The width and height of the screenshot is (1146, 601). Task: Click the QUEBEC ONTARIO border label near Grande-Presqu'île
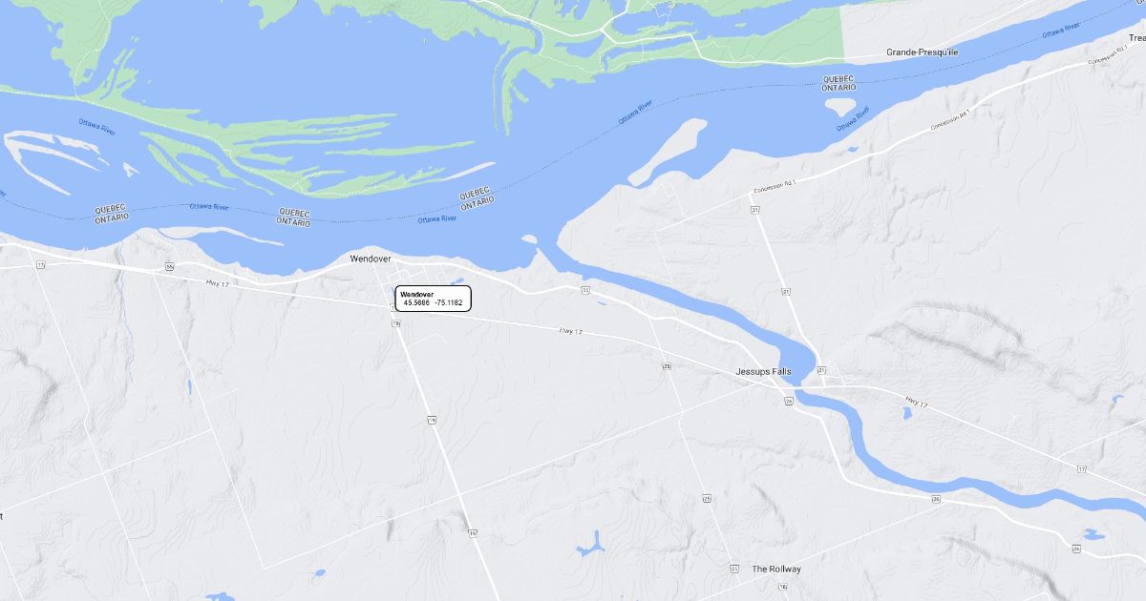click(x=838, y=83)
